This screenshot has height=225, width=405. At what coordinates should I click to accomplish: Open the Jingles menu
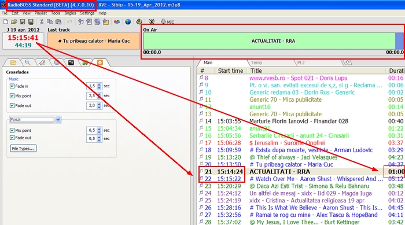[70, 13]
